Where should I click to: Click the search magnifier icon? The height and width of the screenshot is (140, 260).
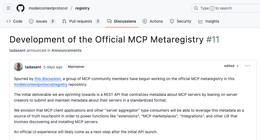coord(196,8)
